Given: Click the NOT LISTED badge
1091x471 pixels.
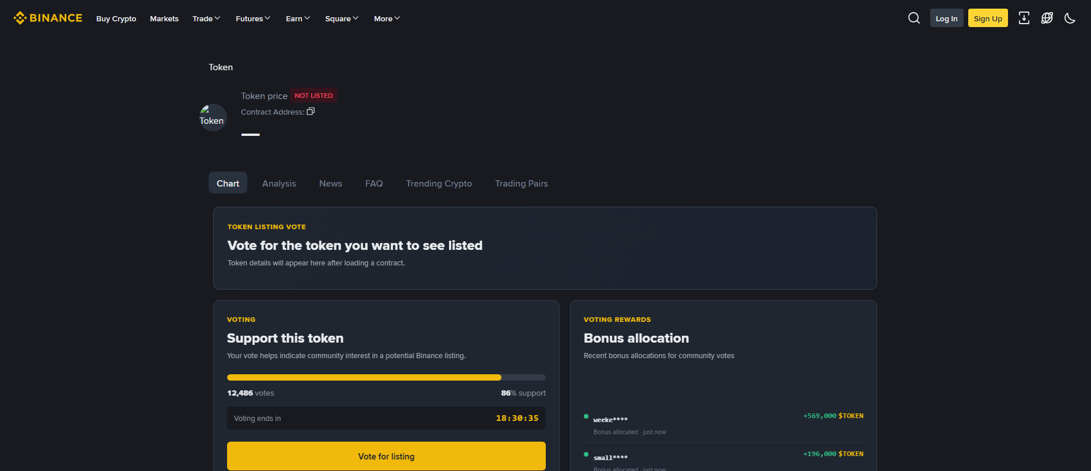Looking at the screenshot, I should pyautogui.click(x=314, y=96).
